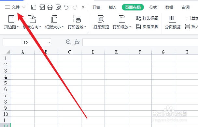Undo the last action
The image size is (198, 127).
(x=66, y=7)
